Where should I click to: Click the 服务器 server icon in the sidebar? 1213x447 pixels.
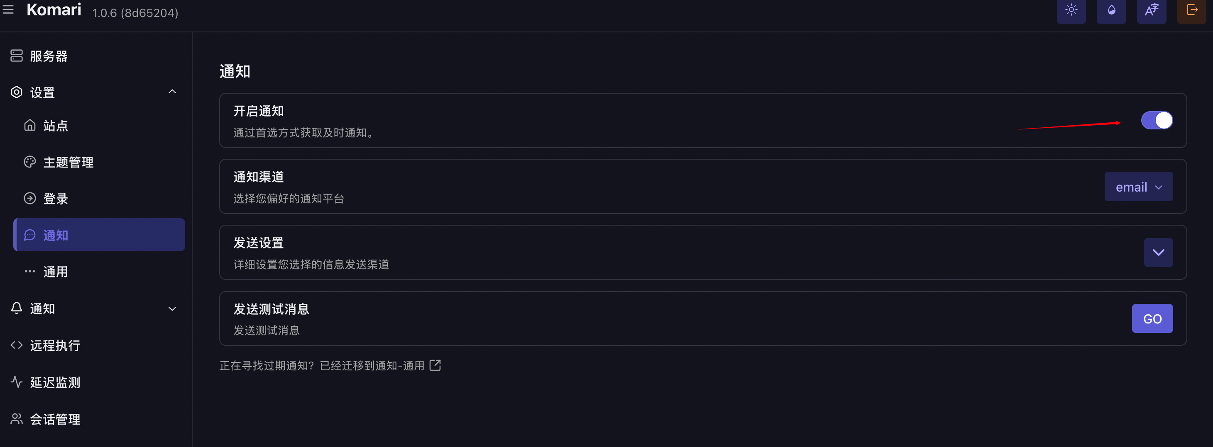click(x=17, y=56)
